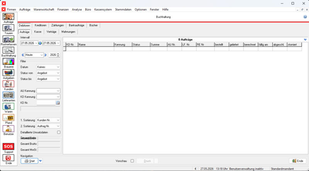The width and height of the screenshot is (309, 171).
Task: Open the Hilfe menu
Action: (x=165, y=9)
